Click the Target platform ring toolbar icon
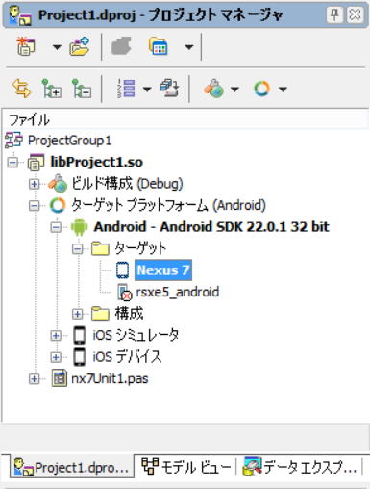Screen dimensions: 370x489 261,89
